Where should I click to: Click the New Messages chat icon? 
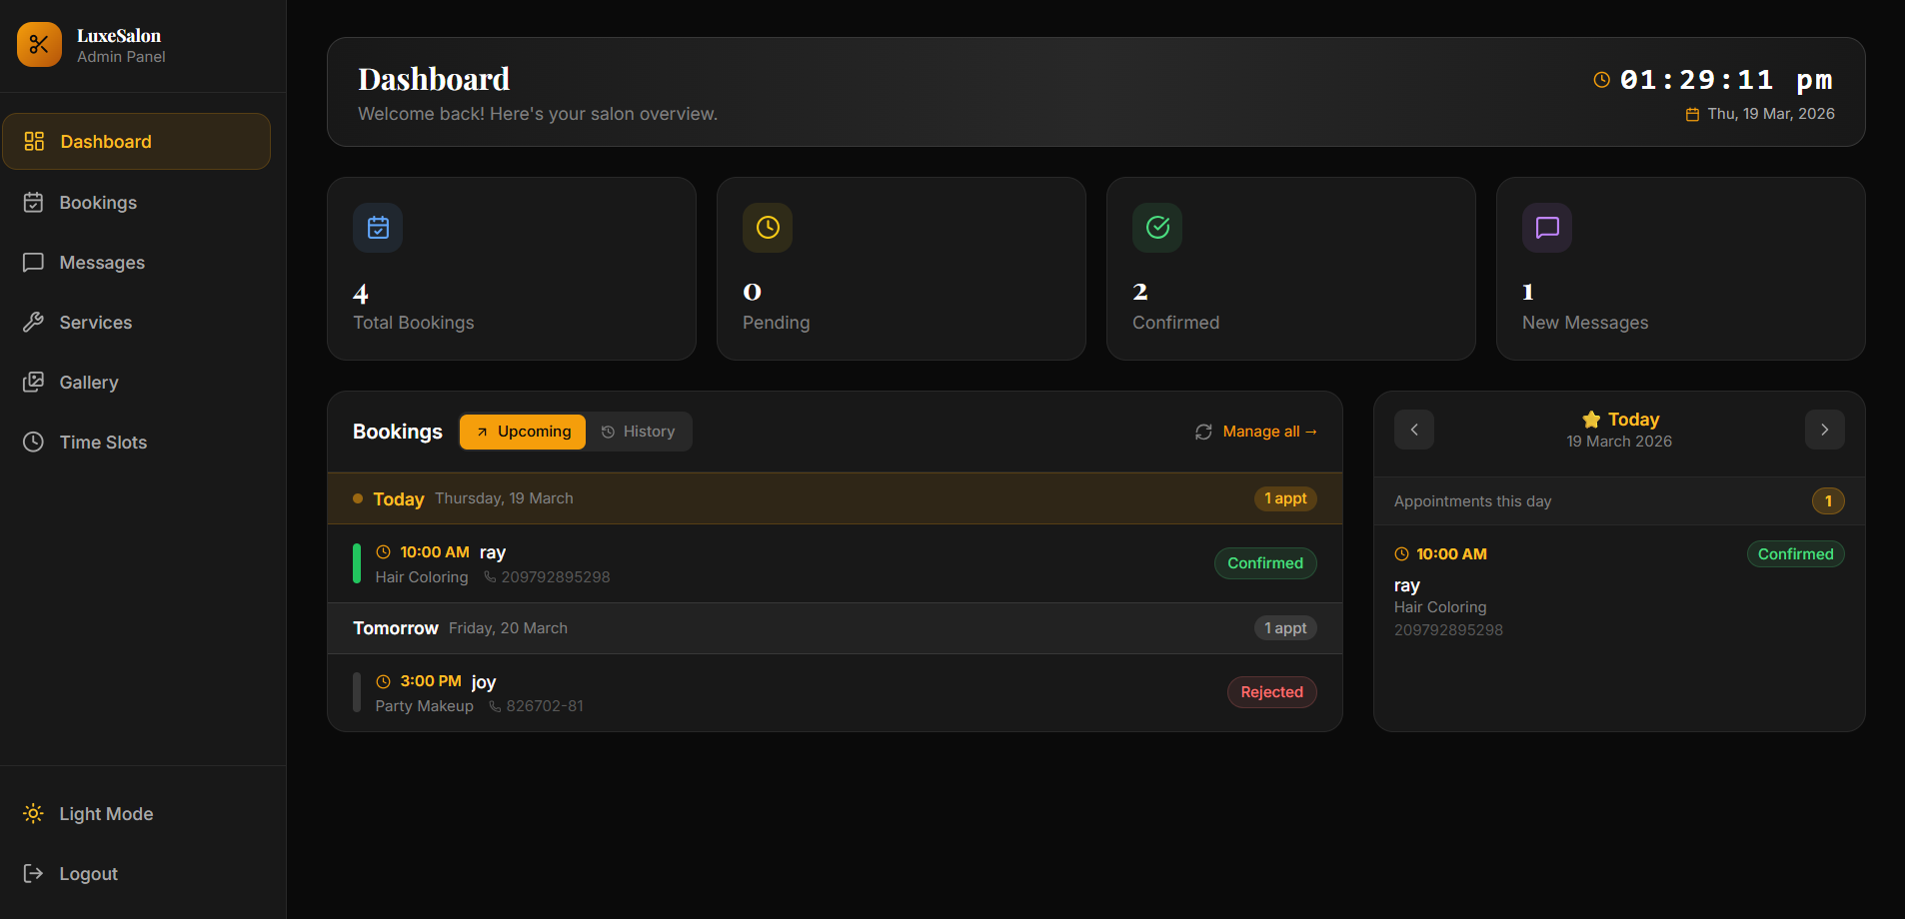pos(1547,228)
